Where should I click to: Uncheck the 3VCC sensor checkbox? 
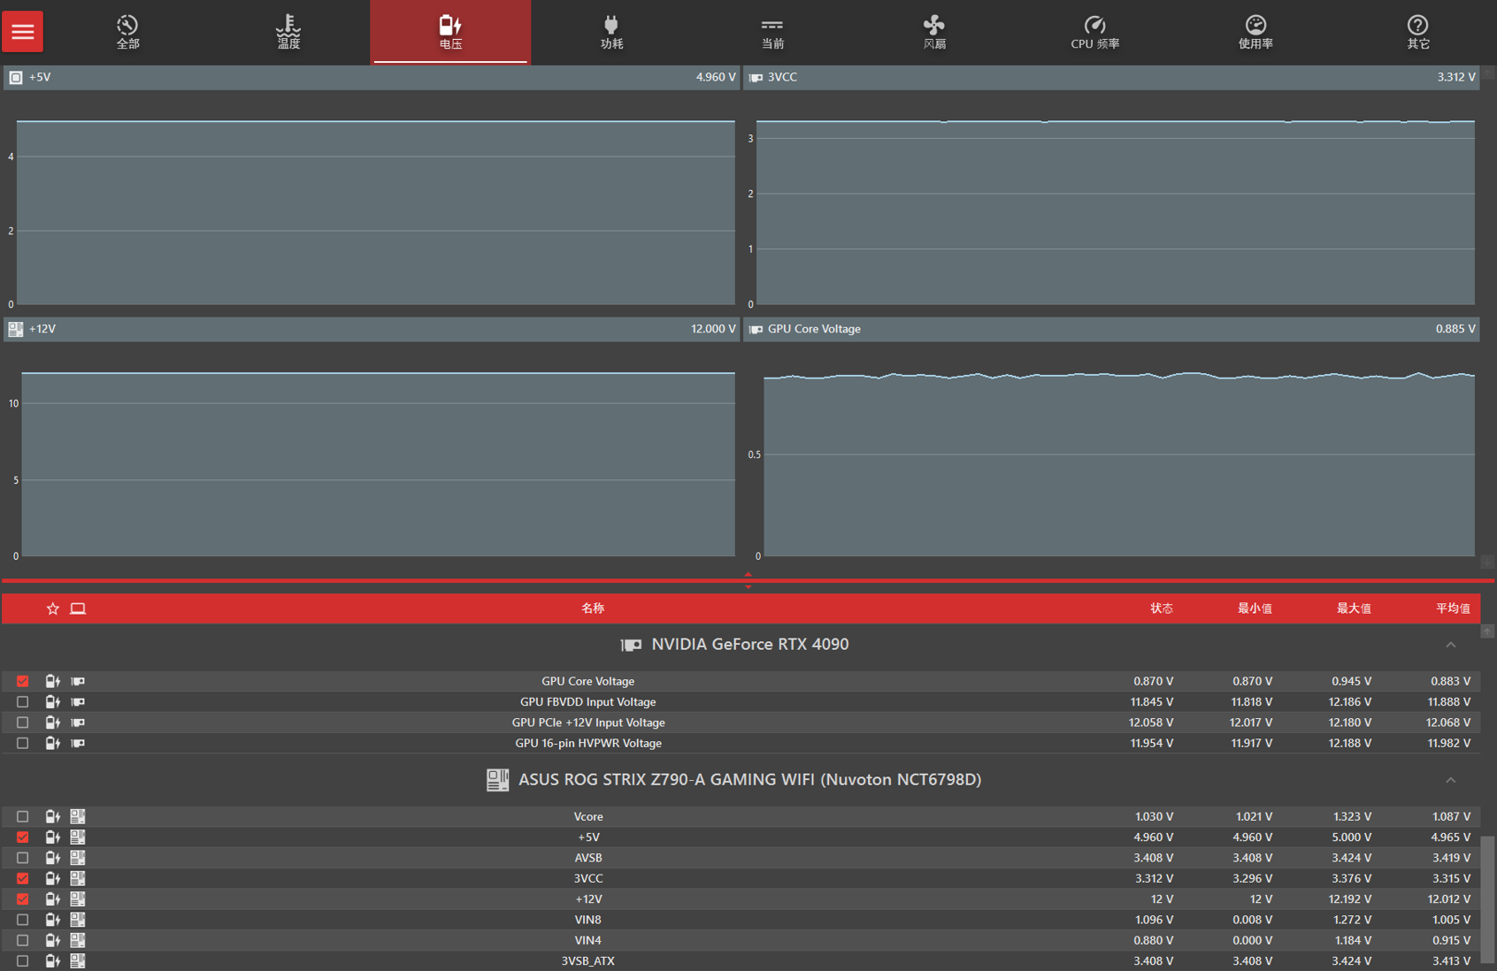(23, 878)
